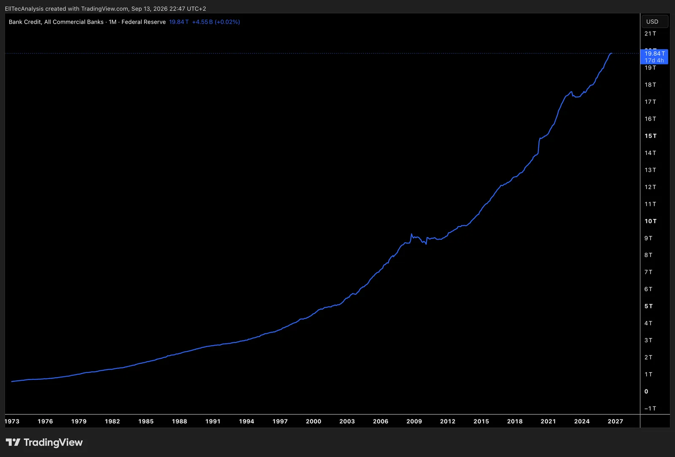Click the 1997 time axis label

[280, 421]
